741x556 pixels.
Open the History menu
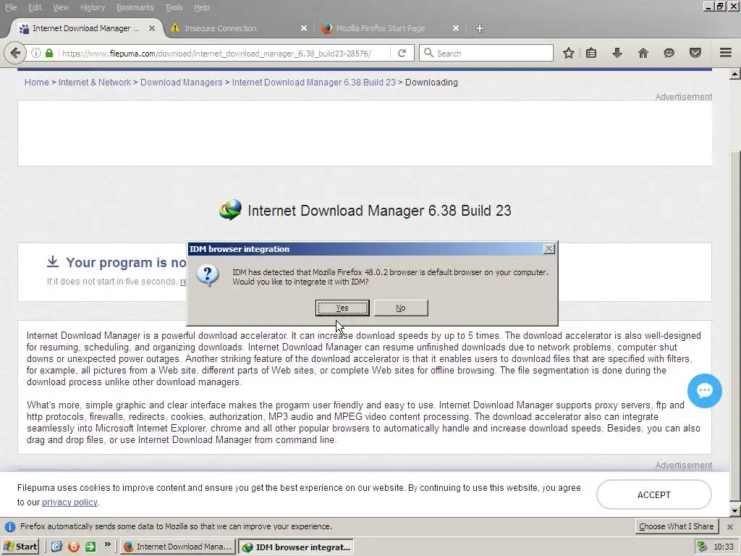[x=93, y=7]
